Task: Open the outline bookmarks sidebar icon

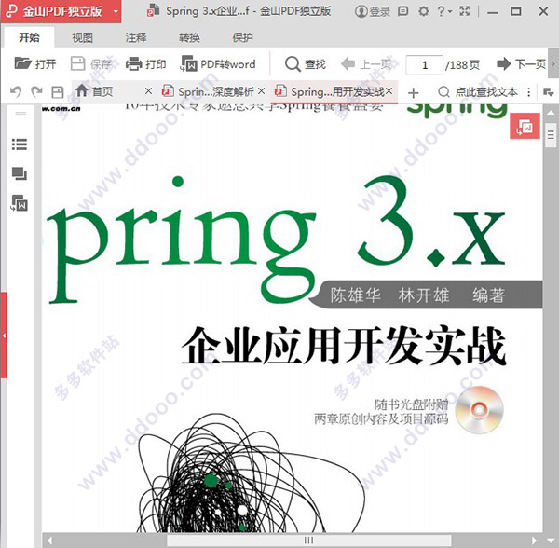Action: coord(20,144)
